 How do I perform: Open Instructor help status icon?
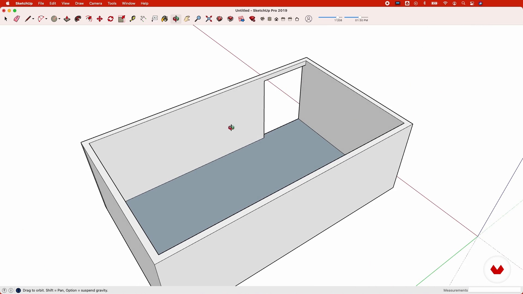[19, 290]
